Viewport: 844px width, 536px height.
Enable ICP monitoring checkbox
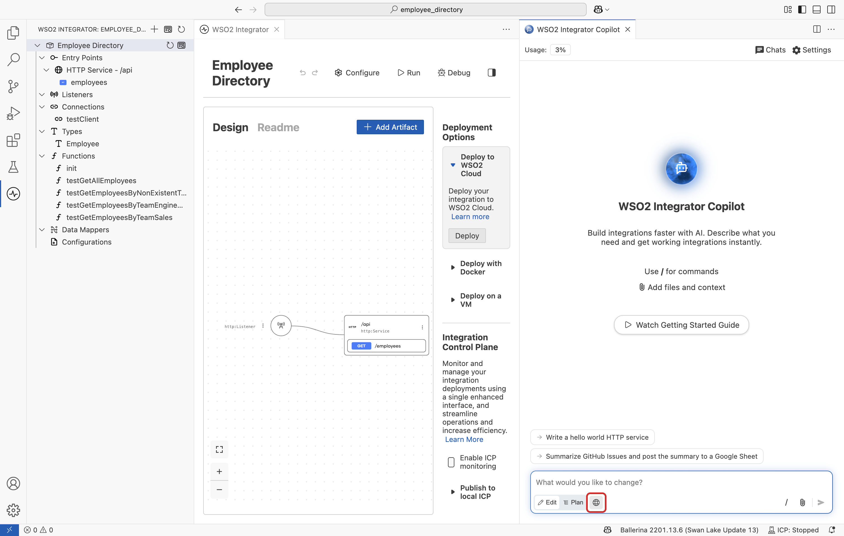[451, 462]
